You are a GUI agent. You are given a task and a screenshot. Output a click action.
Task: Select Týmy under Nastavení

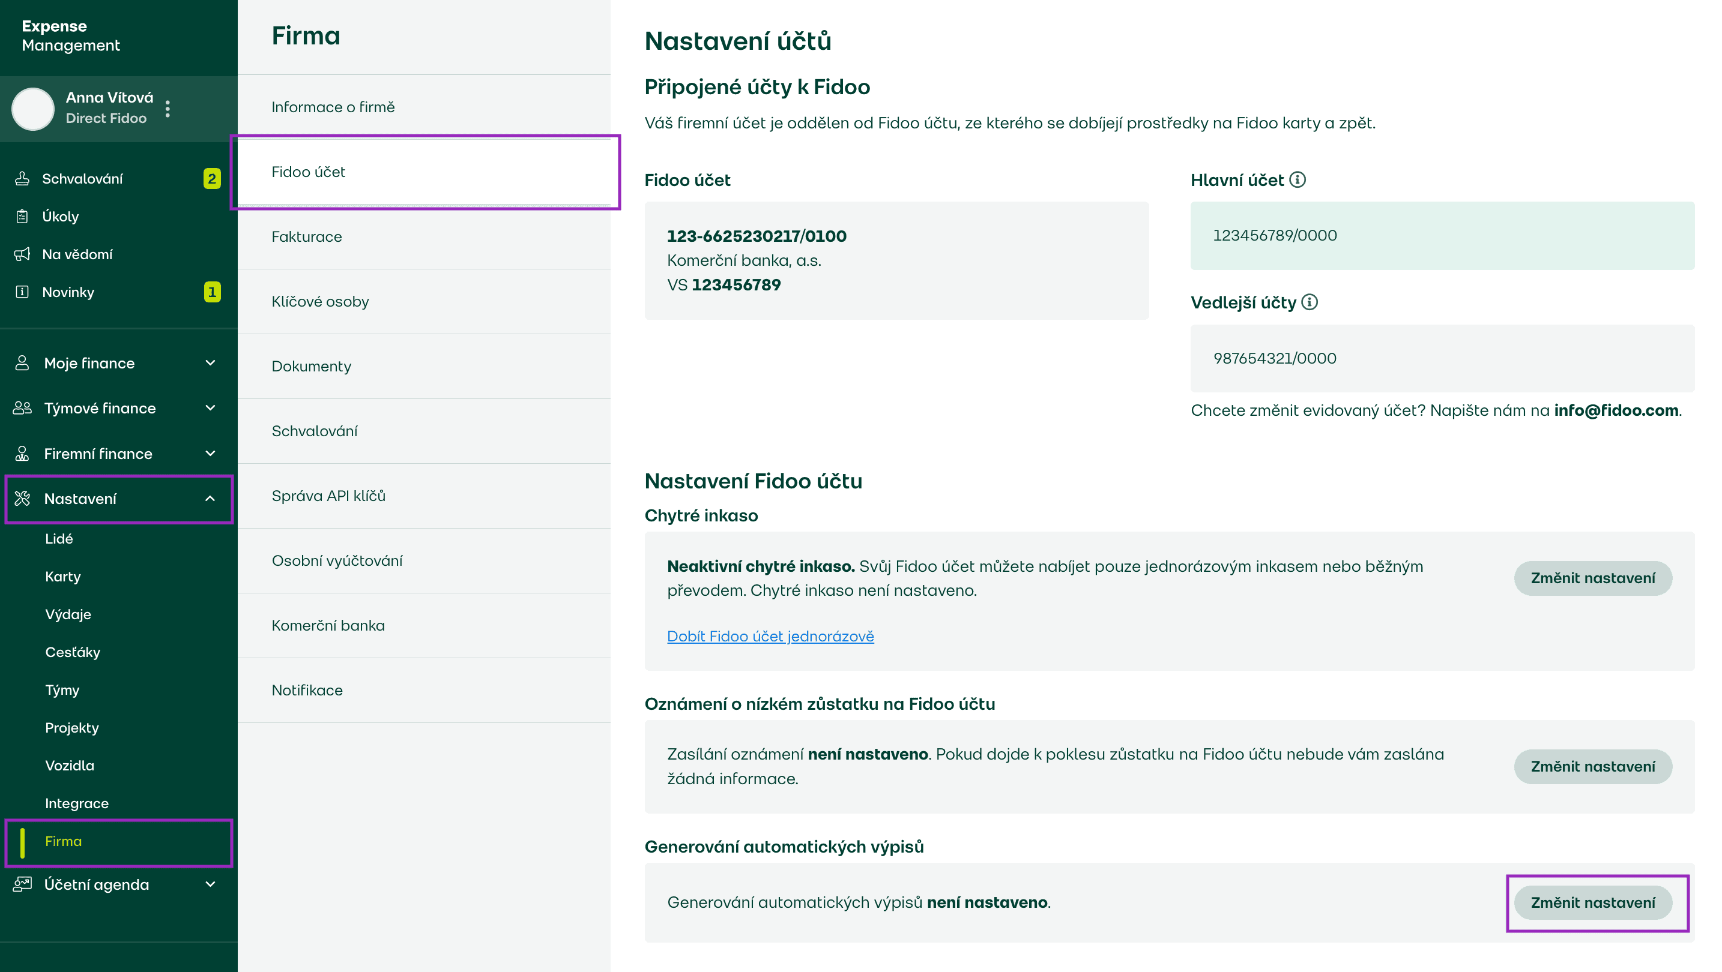pos(62,690)
